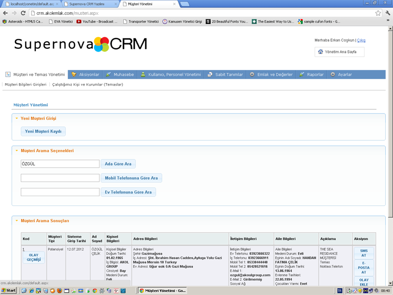This screenshot has width=393, height=295.
Task: Open a new browser tab
Action: point(185,4)
